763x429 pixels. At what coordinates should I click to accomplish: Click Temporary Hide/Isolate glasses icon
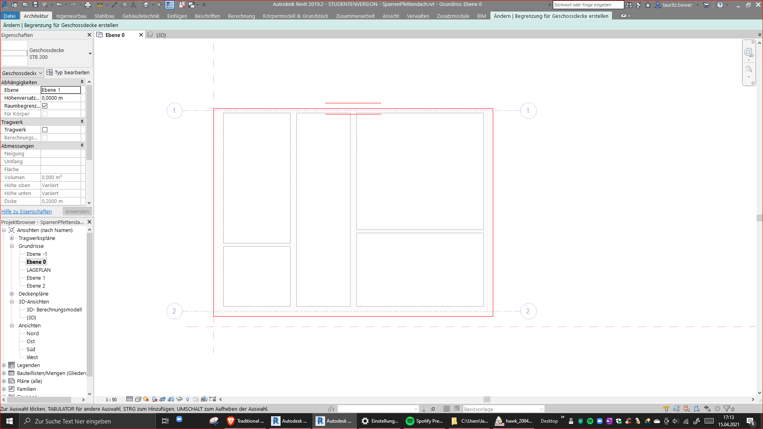[x=179, y=399]
